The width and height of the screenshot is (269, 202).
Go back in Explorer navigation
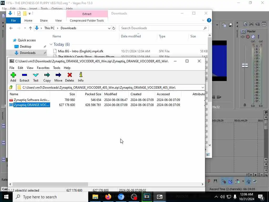(x=11, y=28)
